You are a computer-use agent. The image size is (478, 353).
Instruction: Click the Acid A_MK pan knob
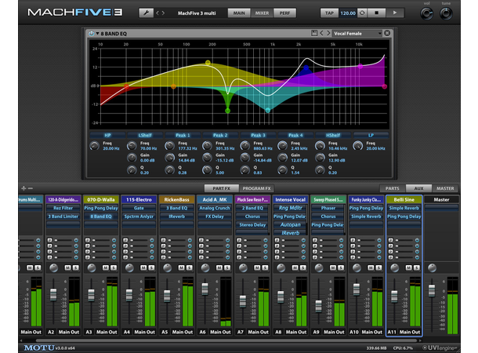205,267
